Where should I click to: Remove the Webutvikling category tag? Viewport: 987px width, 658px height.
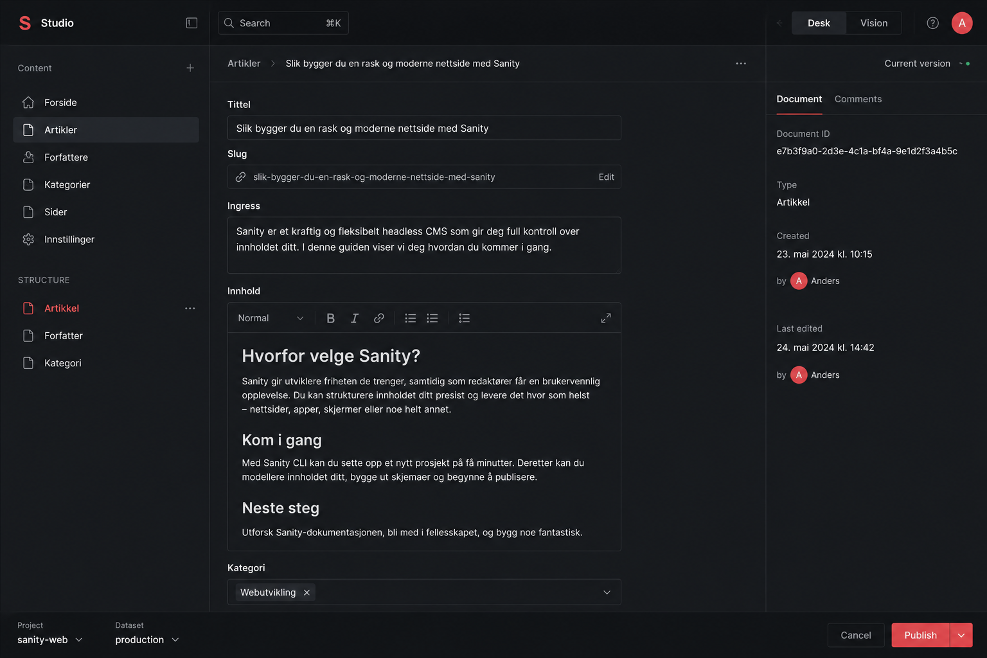click(307, 592)
